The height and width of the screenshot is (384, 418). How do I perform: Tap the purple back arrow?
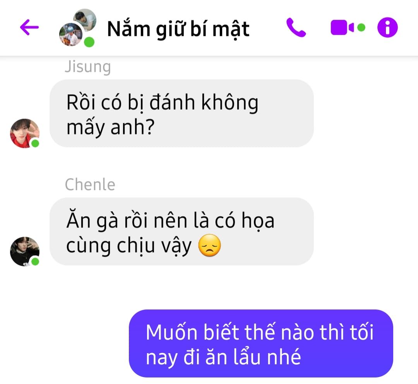tap(29, 27)
